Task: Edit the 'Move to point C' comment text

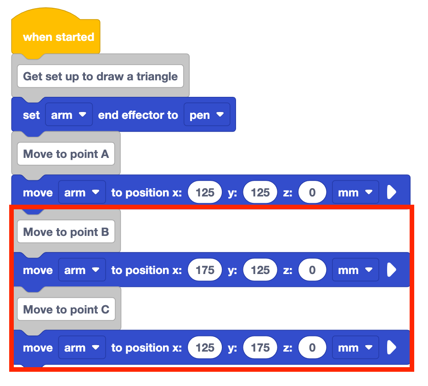Action: (x=66, y=310)
